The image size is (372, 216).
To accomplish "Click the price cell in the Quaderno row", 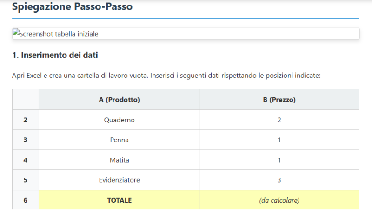I will pos(279,120).
